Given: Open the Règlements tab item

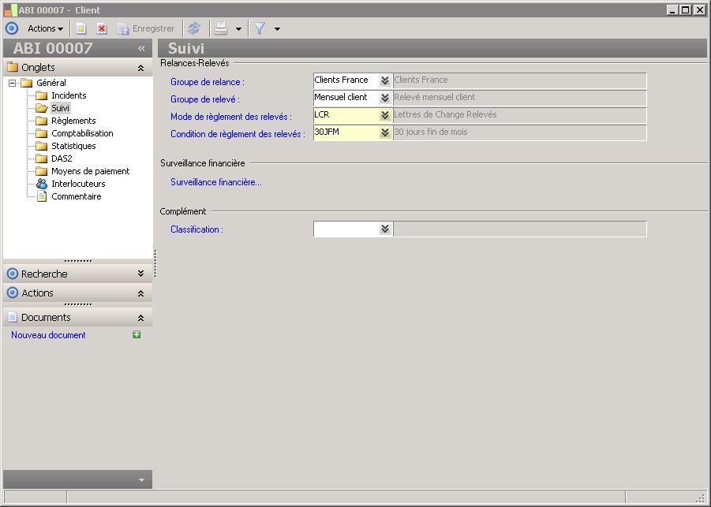Looking at the screenshot, I should coord(73,121).
